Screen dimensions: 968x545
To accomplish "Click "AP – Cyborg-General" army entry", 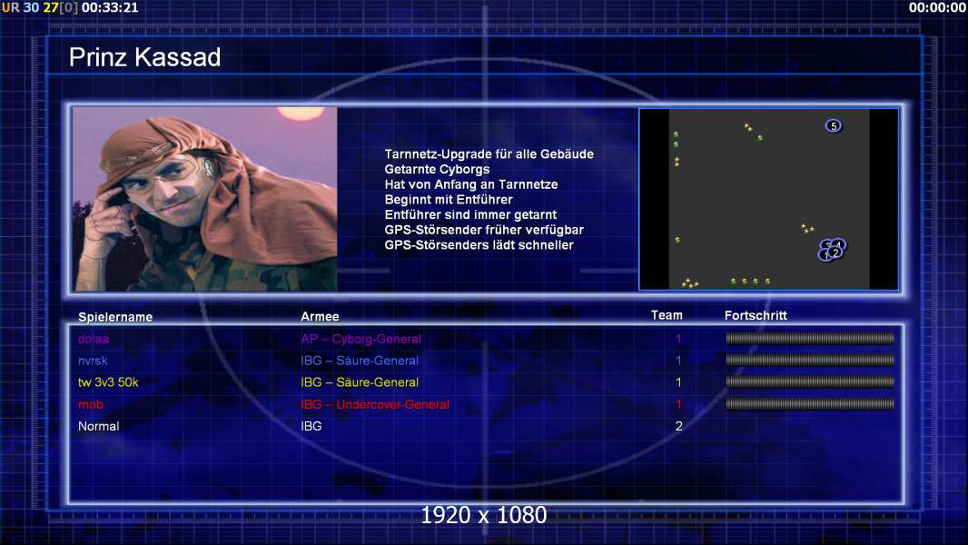I will click(361, 339).
